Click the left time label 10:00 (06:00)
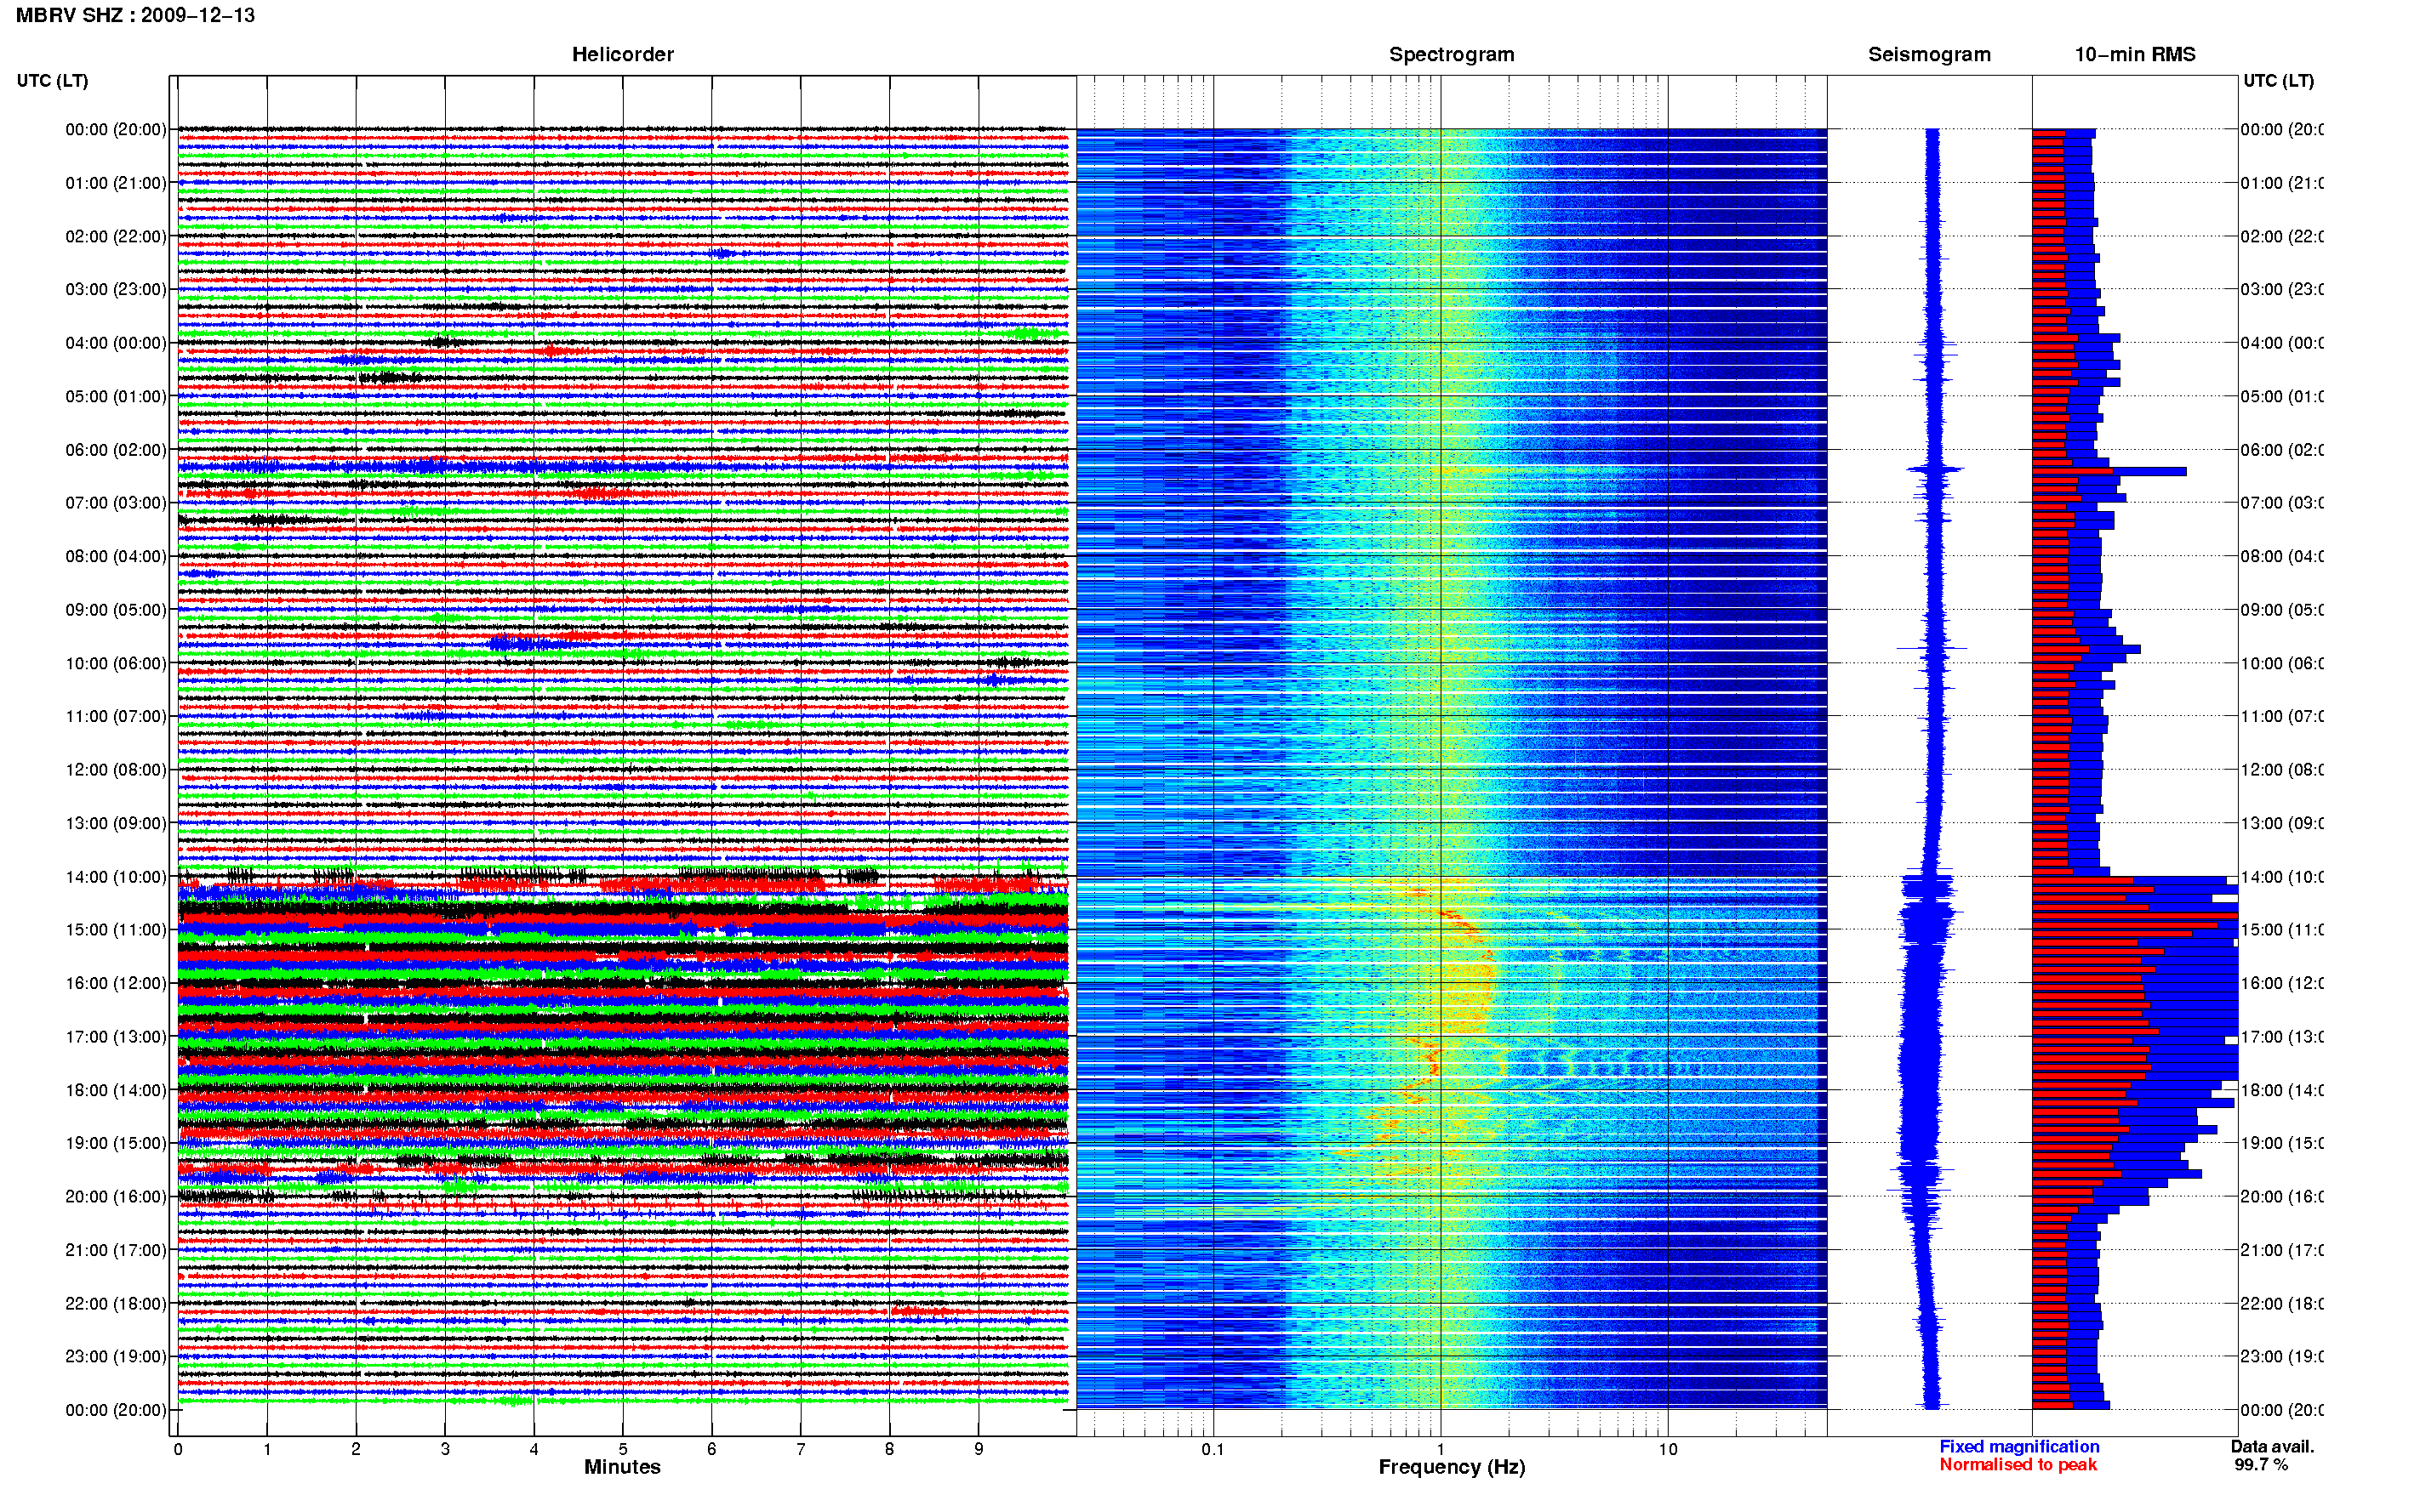 coord(116,663)
